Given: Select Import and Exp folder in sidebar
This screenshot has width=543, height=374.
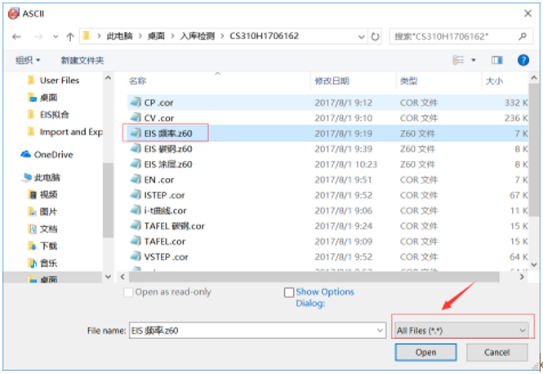Looking at the screenshot, I should pyautogui.click(x=65, y=132).
